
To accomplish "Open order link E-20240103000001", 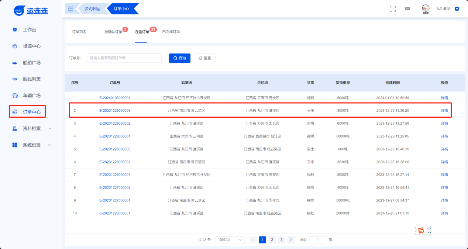I will click(115, 98).
